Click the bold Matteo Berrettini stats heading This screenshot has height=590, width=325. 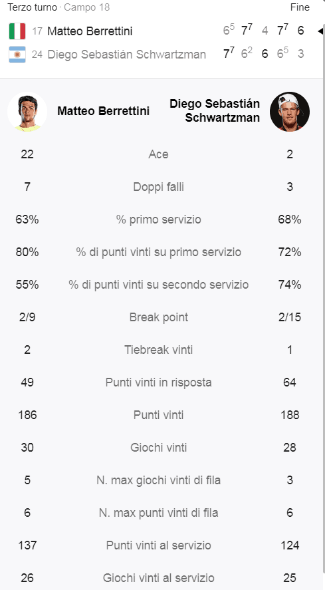104,111
